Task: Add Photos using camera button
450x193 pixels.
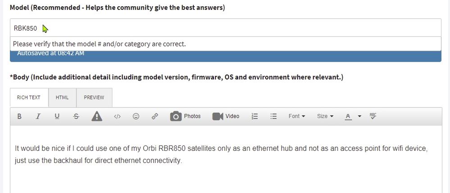Action: tap(185, 117)
